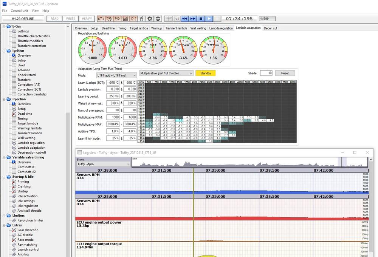
Task: Click the Reset button
Action: coord(285,73)
